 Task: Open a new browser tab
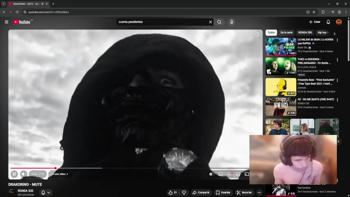tap(53, 4)
